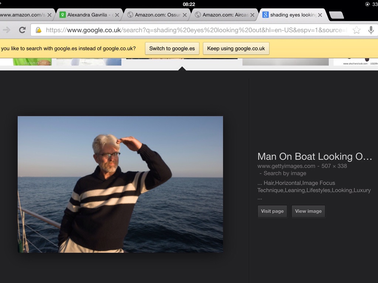This screenshot has height=283, width=378.
Task: Click the Visit page button
Action: tap(272, 211)
